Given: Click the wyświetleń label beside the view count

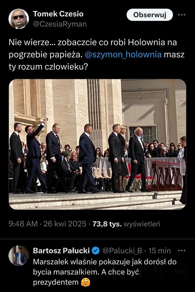Looking at the screenshot, I should (142, 224).
